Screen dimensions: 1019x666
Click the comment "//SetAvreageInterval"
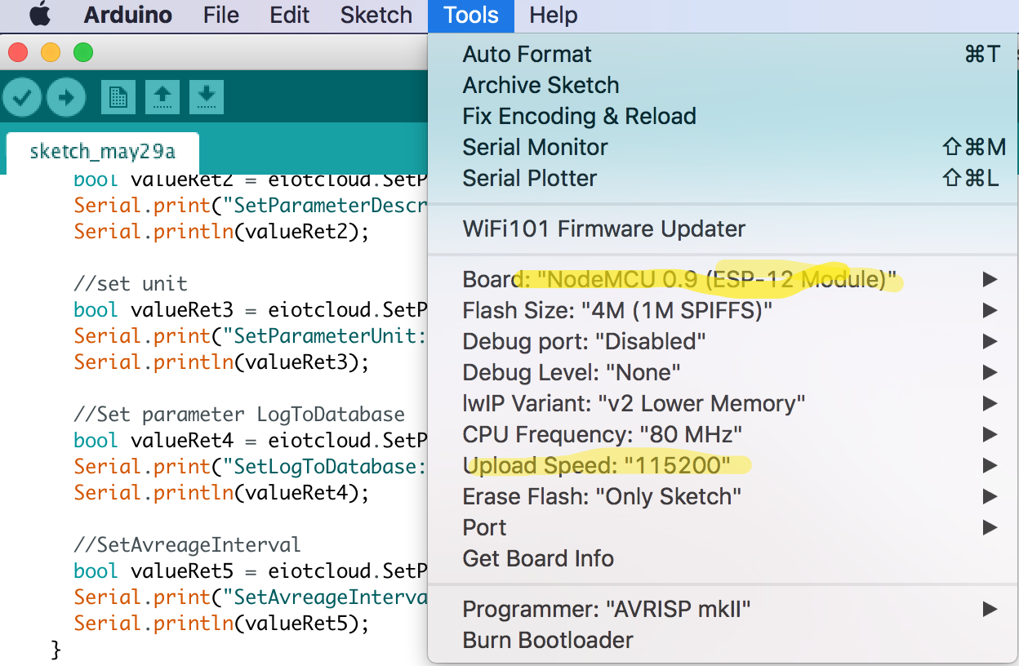pos(187,545)
